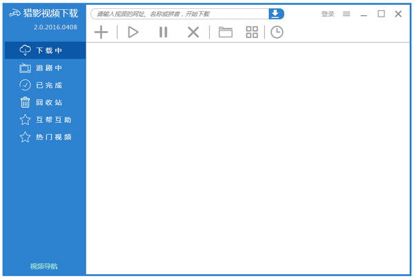
Task: Click the clock icon in toolbar
Action: coord(277,32)
